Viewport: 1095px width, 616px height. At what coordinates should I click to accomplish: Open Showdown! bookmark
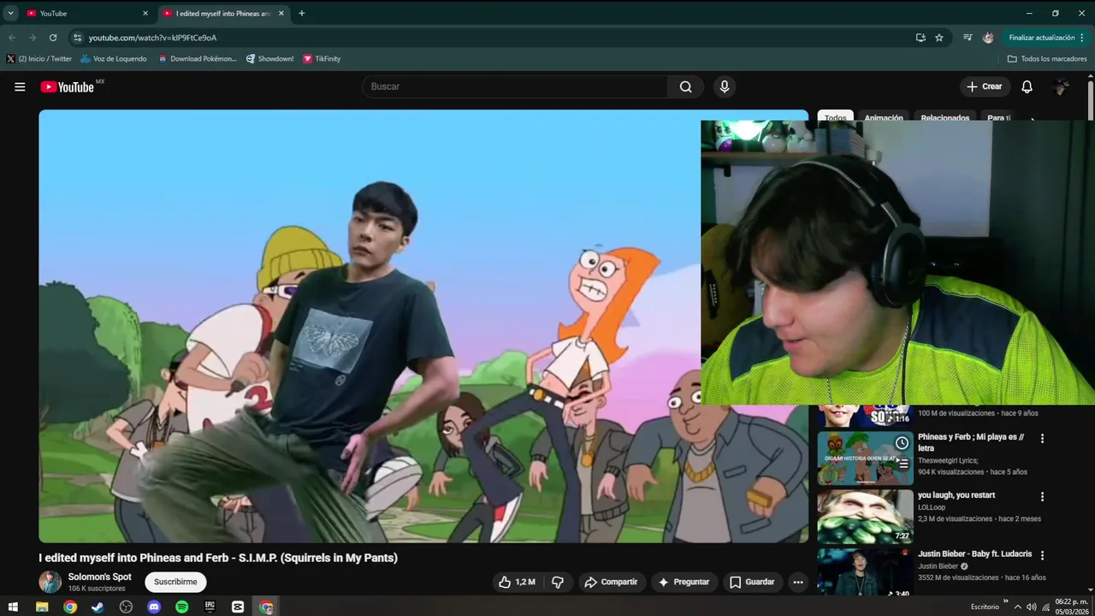pyautogui.click(x=269, y=59)
